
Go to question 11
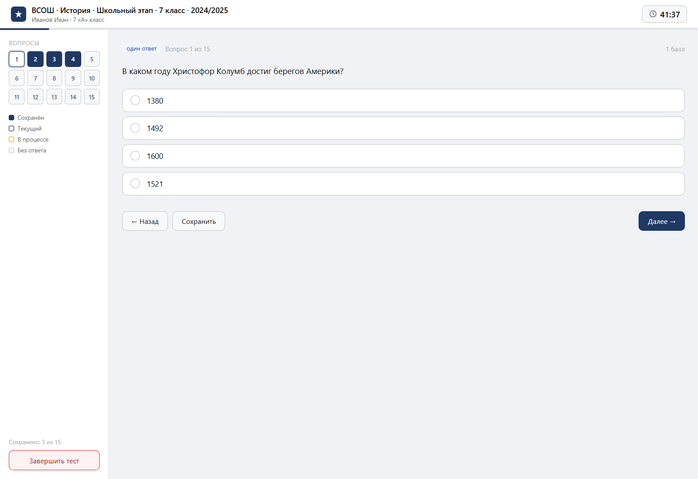tap(17, 97)
